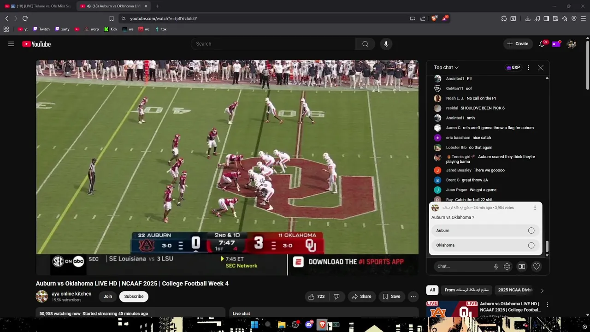Save the video to a playlist
This screenshot has height=332, width=590.
point(391,296)
